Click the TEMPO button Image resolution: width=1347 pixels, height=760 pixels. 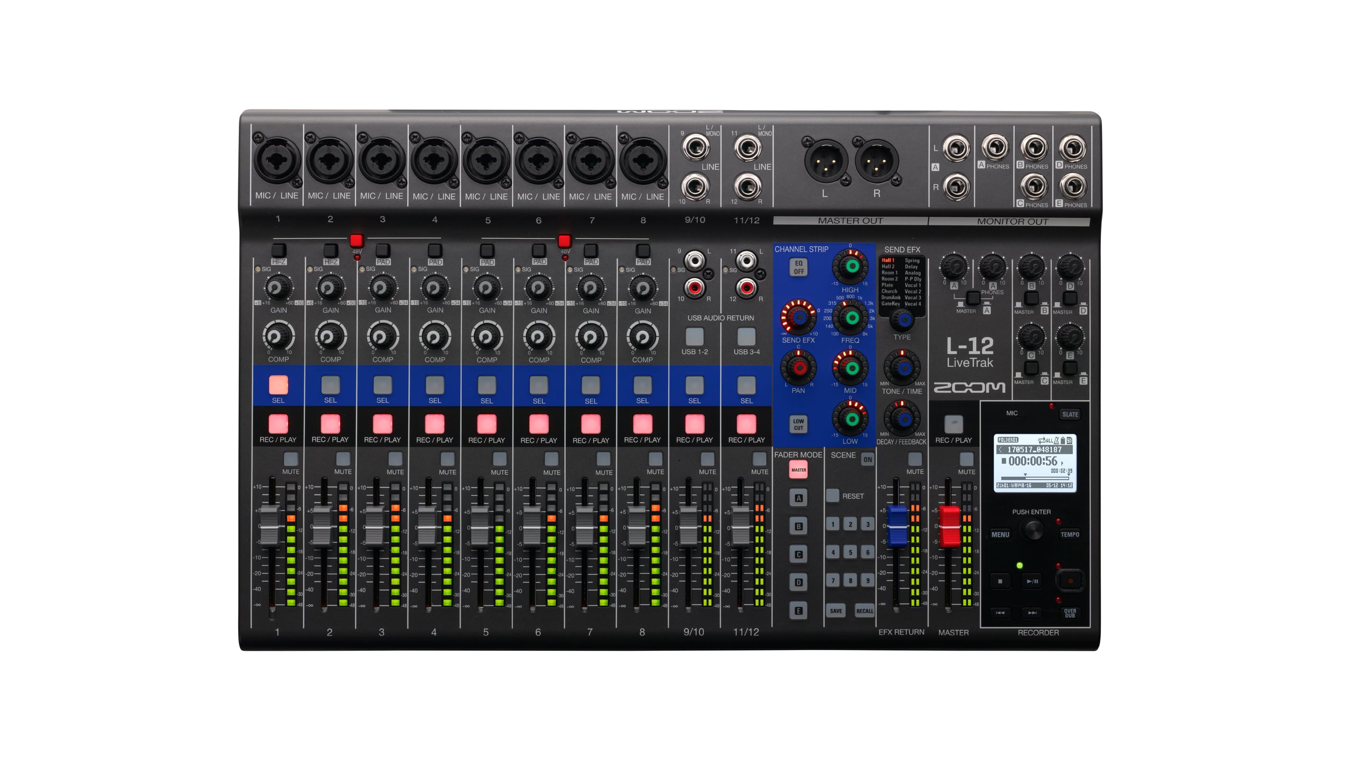[x=1070, y=534]
